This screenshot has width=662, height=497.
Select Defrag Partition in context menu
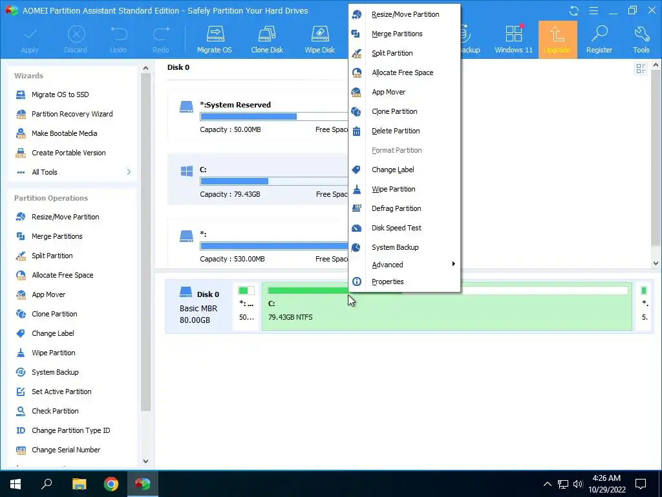404,209
